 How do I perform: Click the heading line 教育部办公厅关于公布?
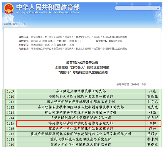(82, 63)
